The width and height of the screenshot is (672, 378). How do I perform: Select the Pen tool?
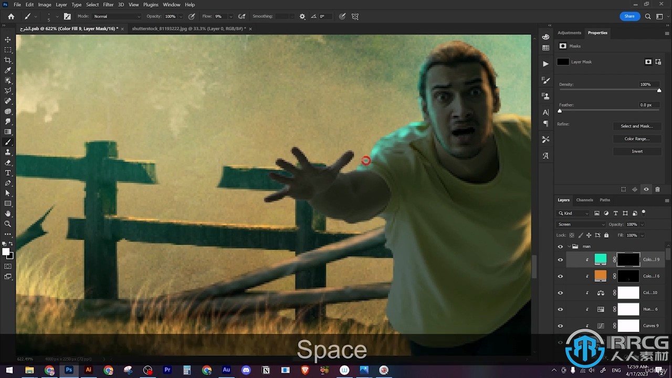click(8, 183)
